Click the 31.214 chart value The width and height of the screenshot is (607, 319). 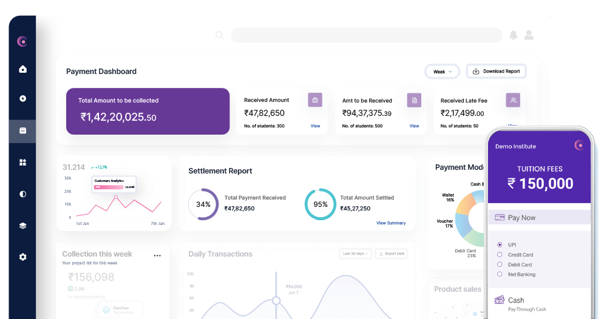pyautogui.click(x=73, y=167)
